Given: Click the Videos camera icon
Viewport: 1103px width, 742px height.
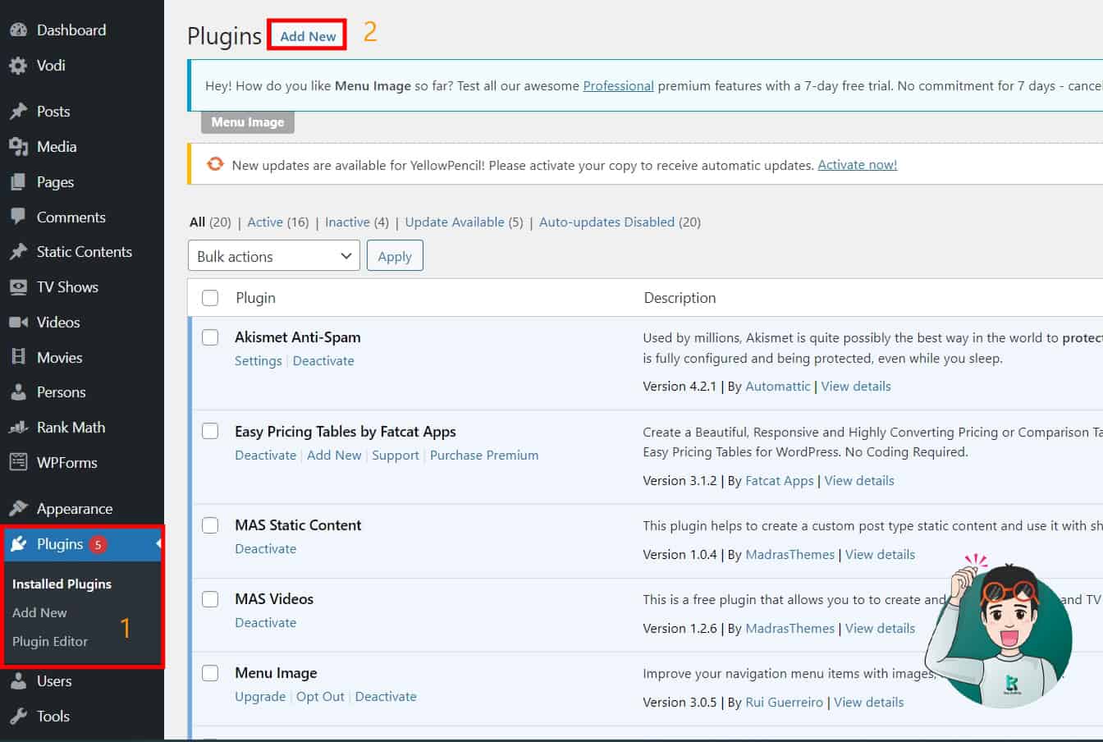Looking at the screenshot, I should tap(18, 323).
